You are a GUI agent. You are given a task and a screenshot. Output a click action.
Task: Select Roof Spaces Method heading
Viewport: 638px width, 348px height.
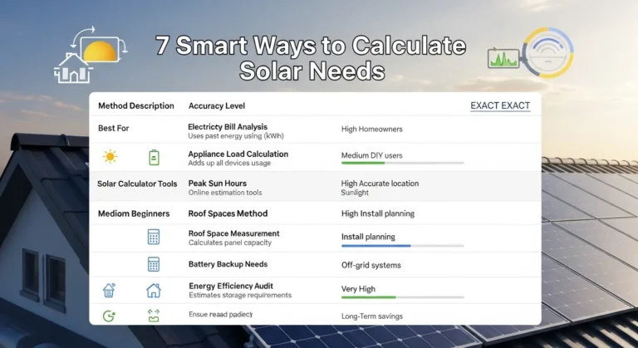pos(228,213)
